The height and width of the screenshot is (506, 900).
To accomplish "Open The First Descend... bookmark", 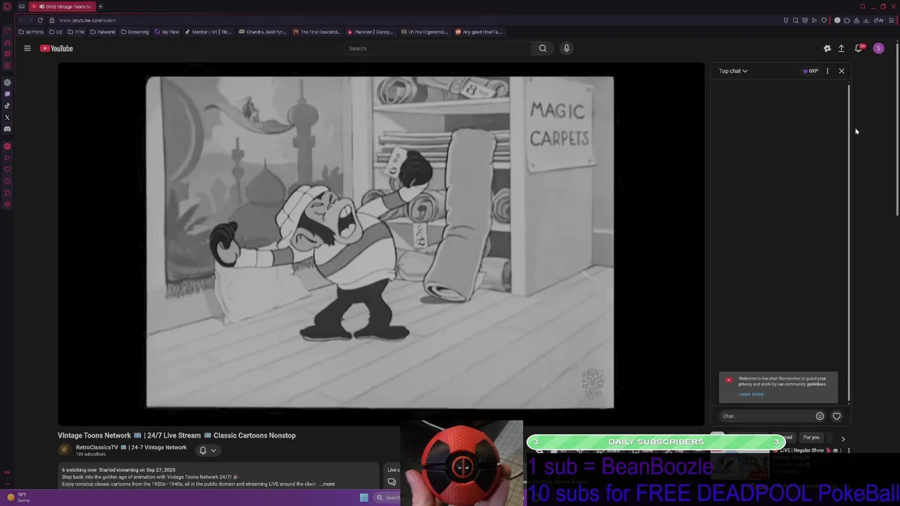I will [x=316, y=32].
